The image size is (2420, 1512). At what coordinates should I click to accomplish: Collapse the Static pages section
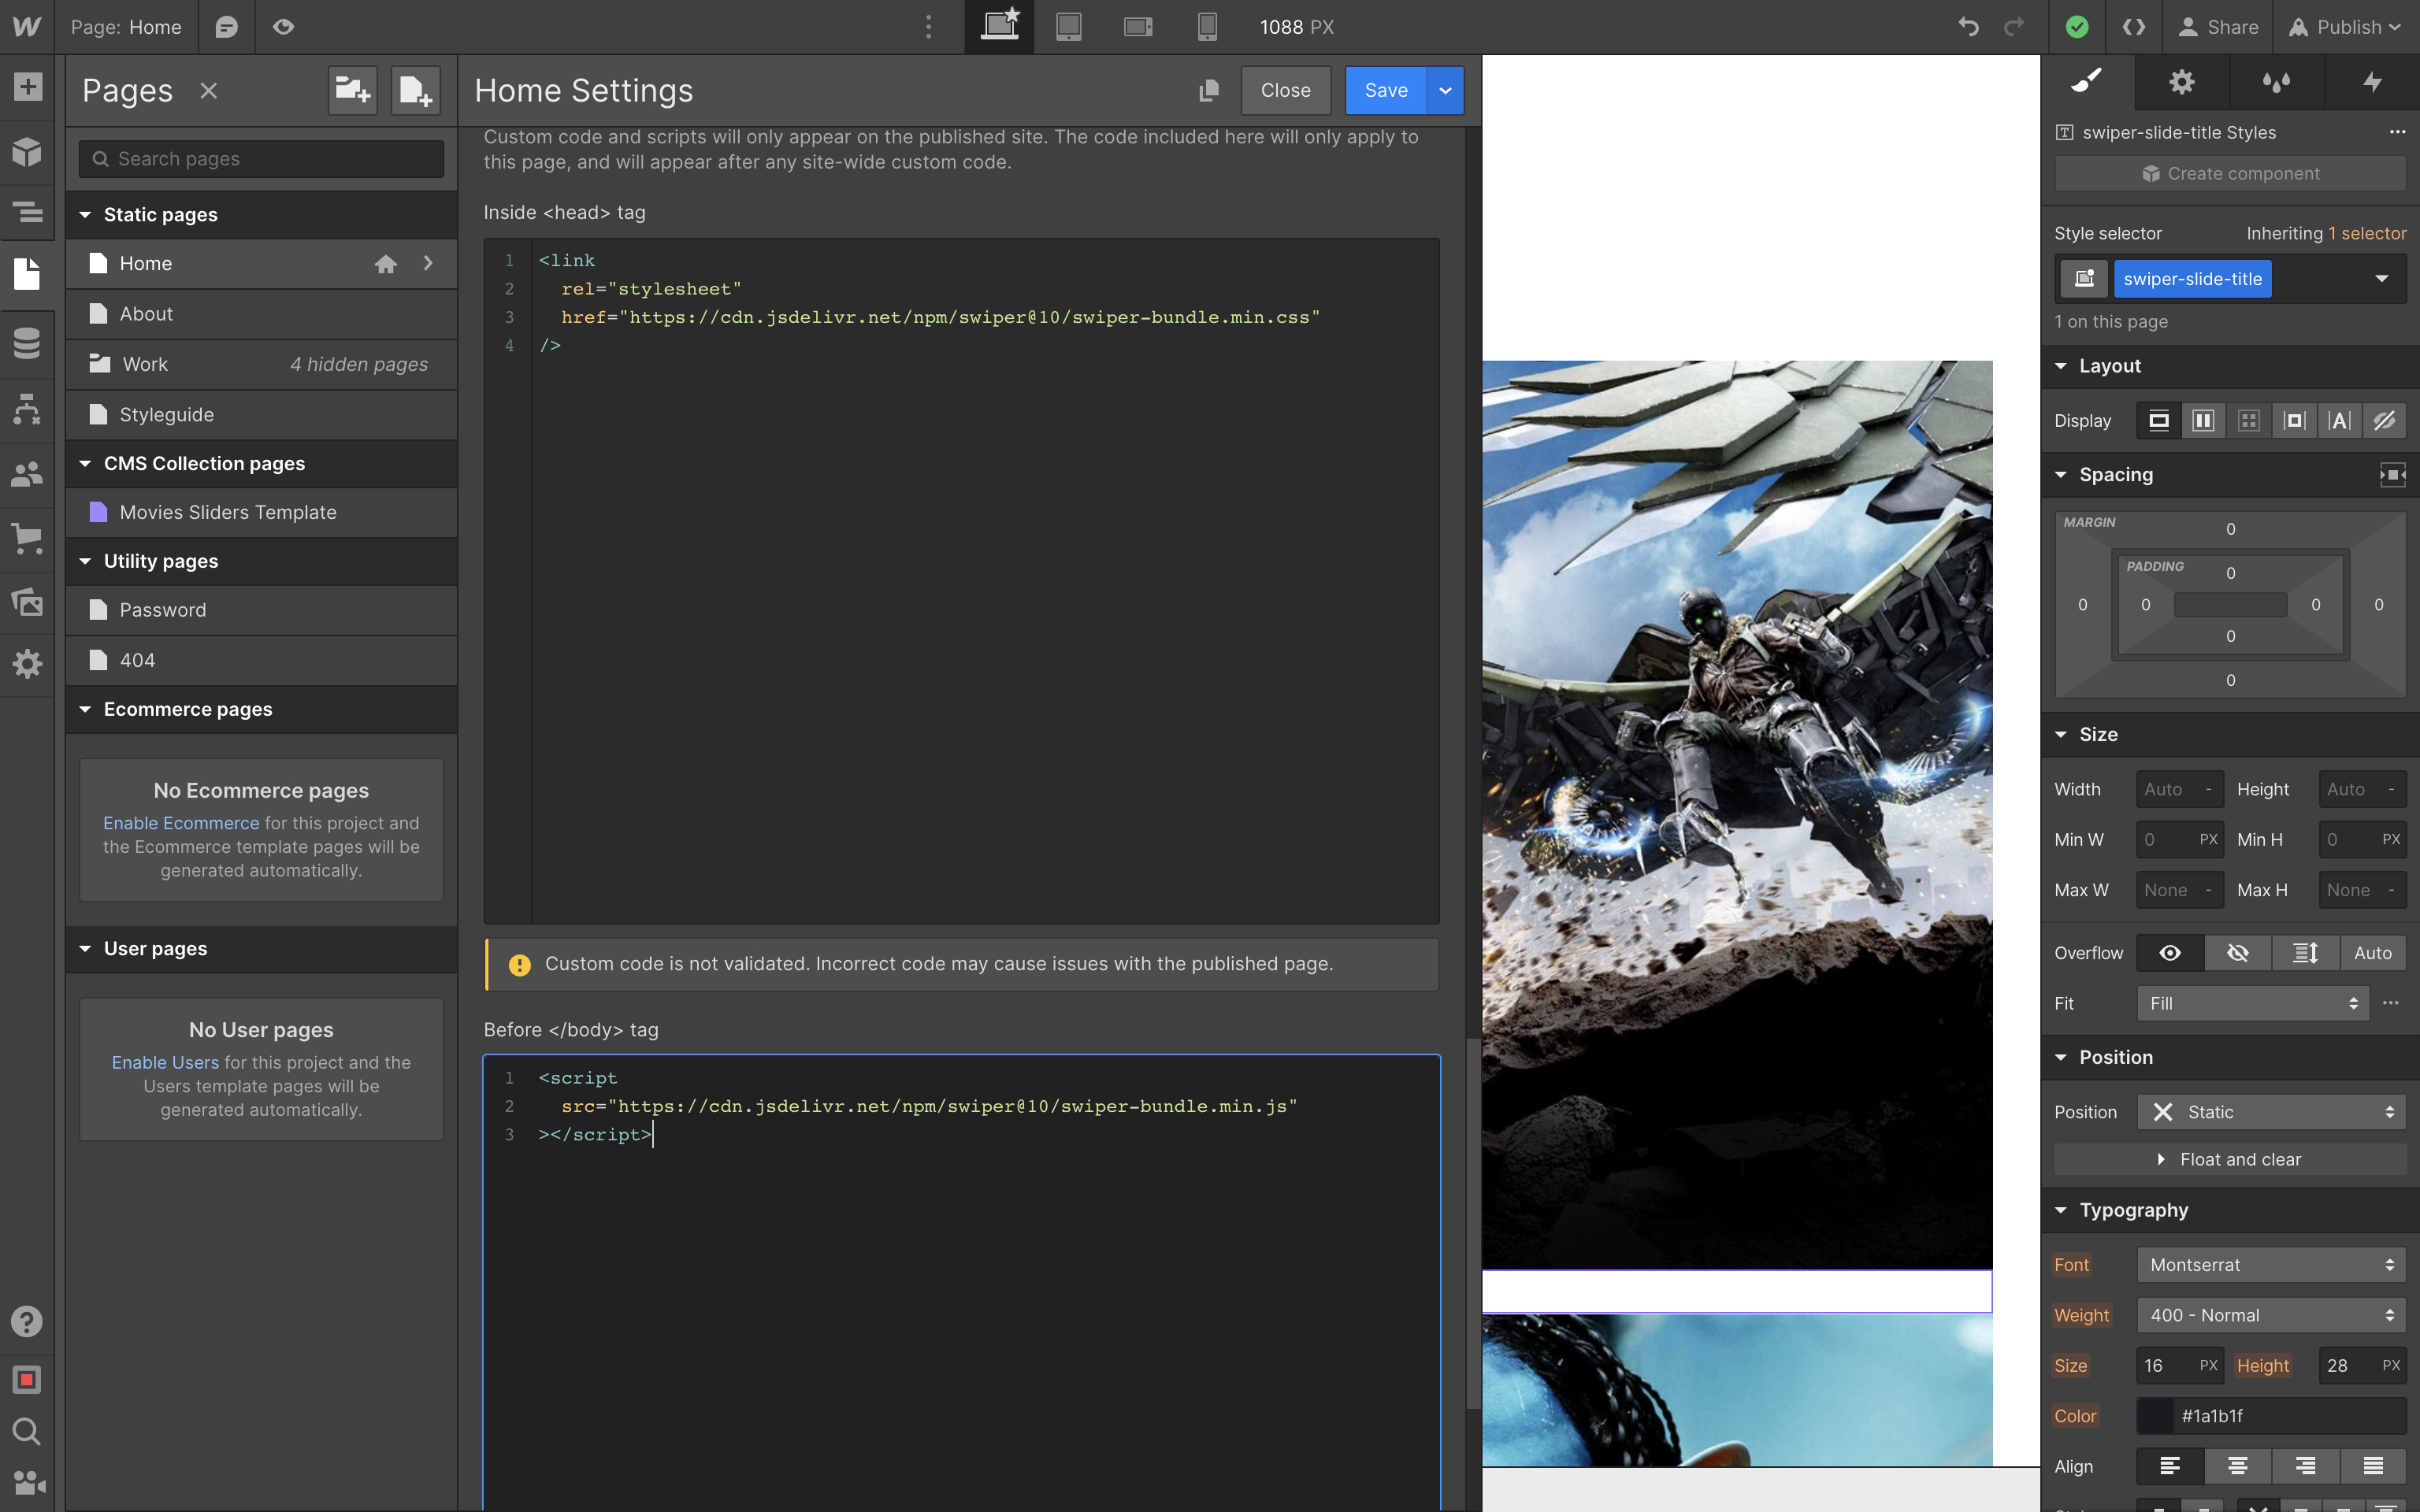pos(86,215)
